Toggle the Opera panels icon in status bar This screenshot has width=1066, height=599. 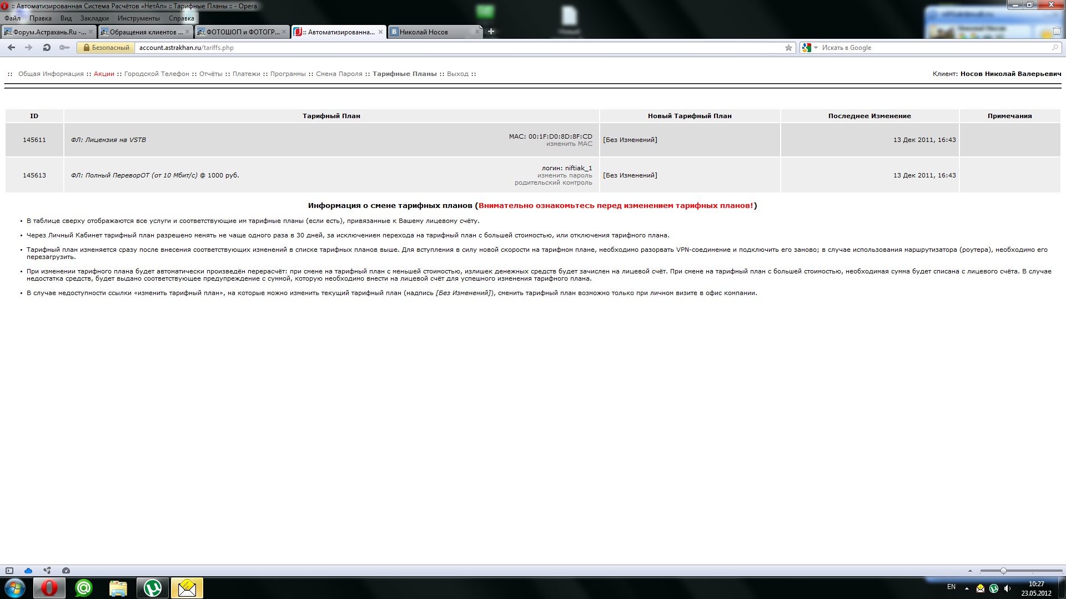(x=9, y=571)
